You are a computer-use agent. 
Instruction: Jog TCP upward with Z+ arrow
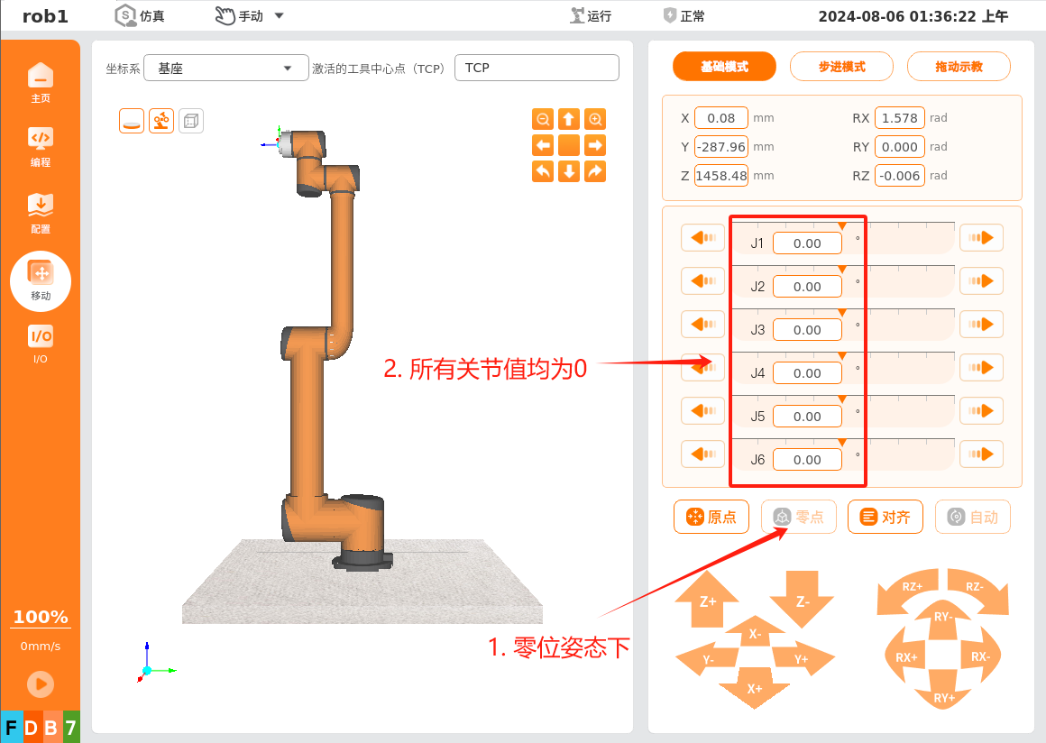point(707,600)
